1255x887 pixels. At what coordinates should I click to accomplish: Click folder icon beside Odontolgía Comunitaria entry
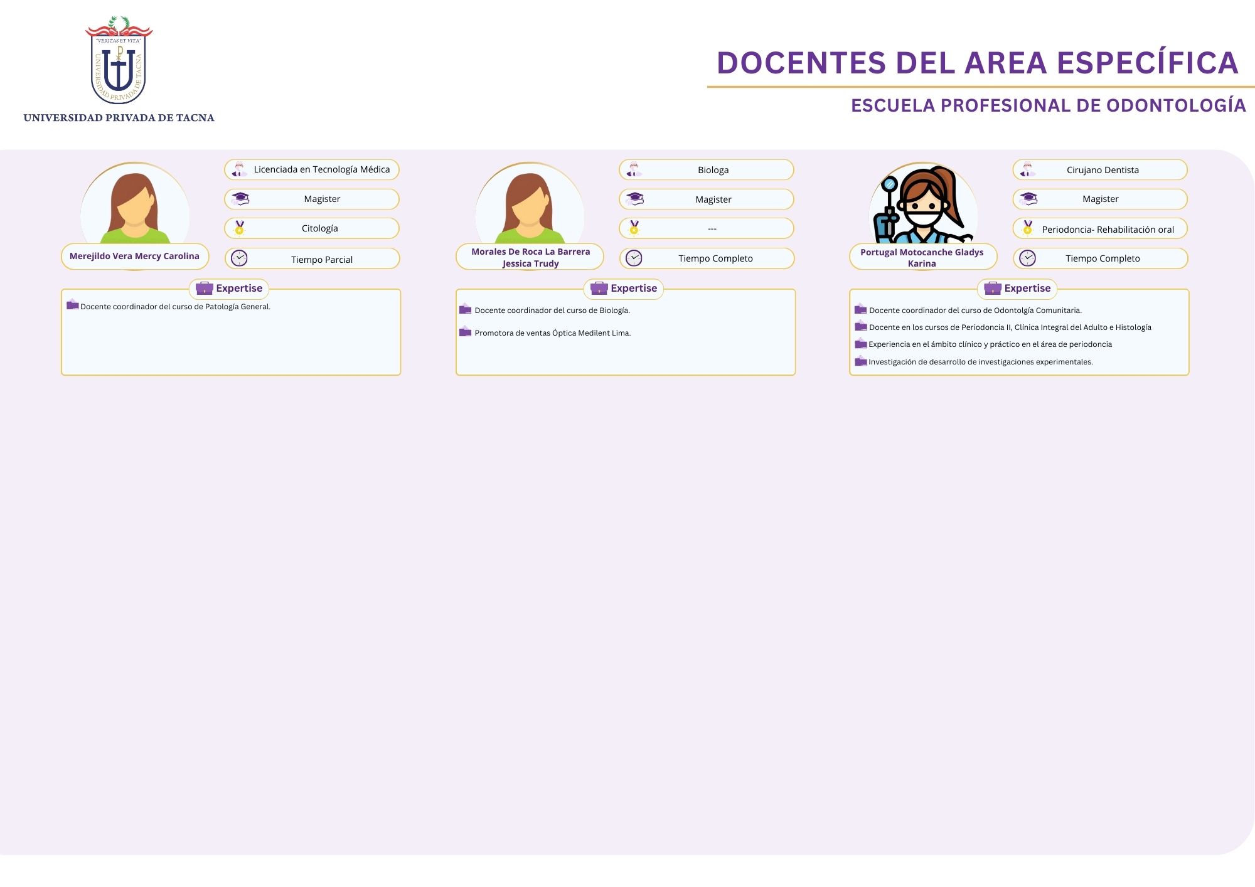click(860, 308)
